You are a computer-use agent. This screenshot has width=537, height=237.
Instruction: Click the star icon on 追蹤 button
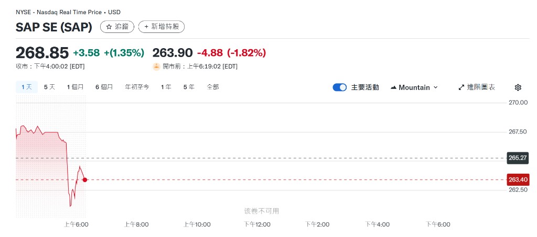click(x=109, y=27)
